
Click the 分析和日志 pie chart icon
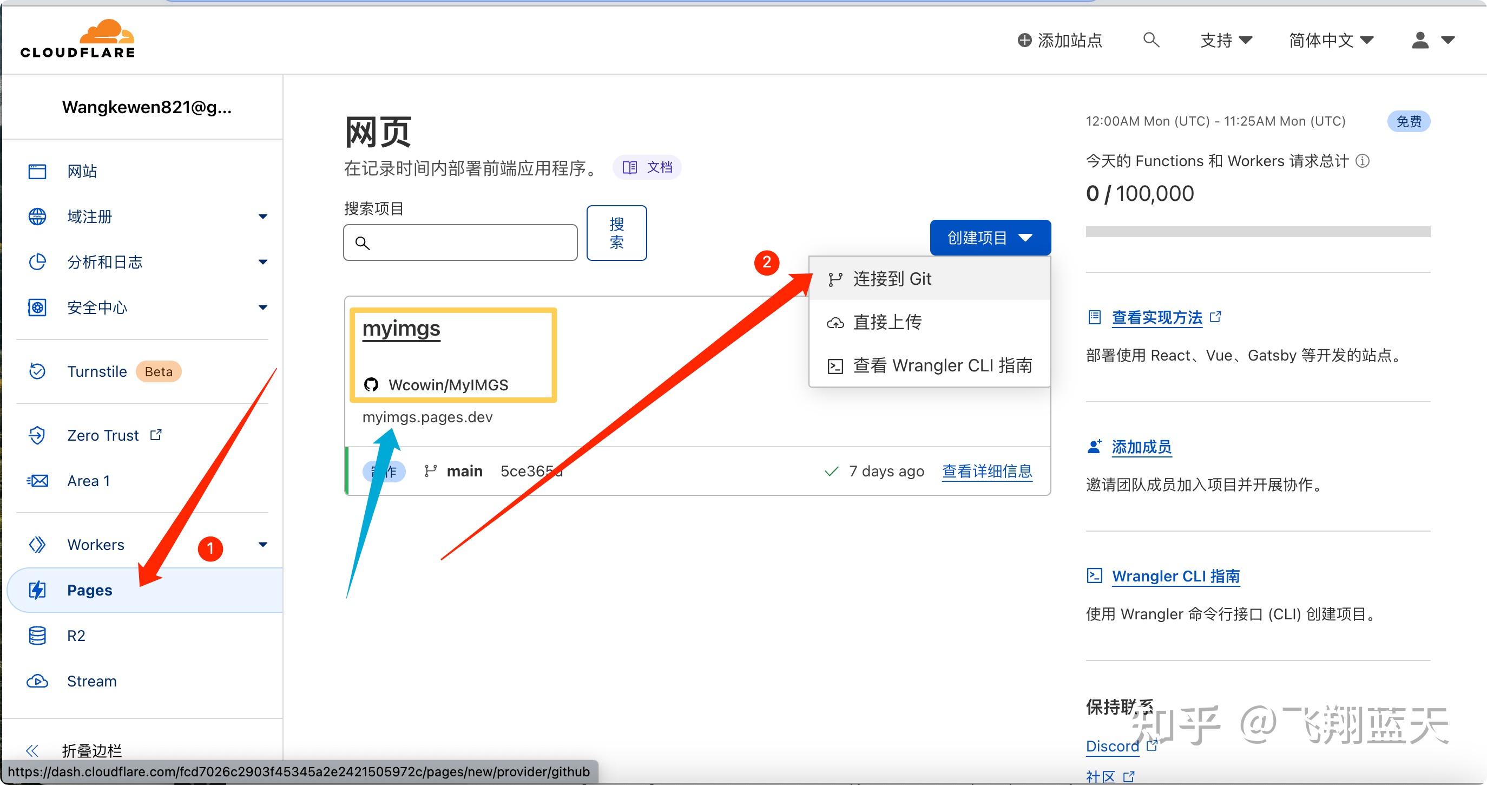37,261
